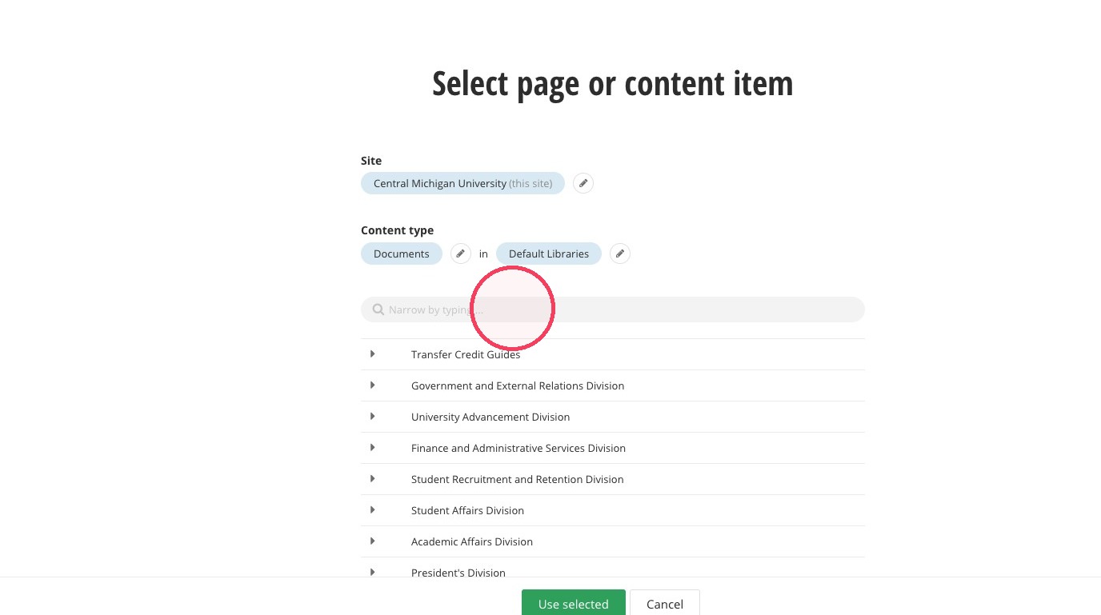Expand Academic Affairs Division arrow
This screenshot has height=615, width=1101.
pyautogui.click(x=372, y=541)
